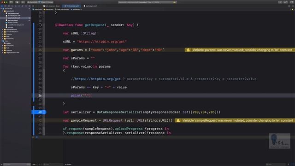Toggle the breakpoint on line 40

39,112
